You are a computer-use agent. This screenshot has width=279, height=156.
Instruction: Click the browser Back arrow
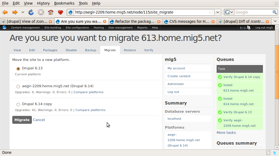(5, 12)
